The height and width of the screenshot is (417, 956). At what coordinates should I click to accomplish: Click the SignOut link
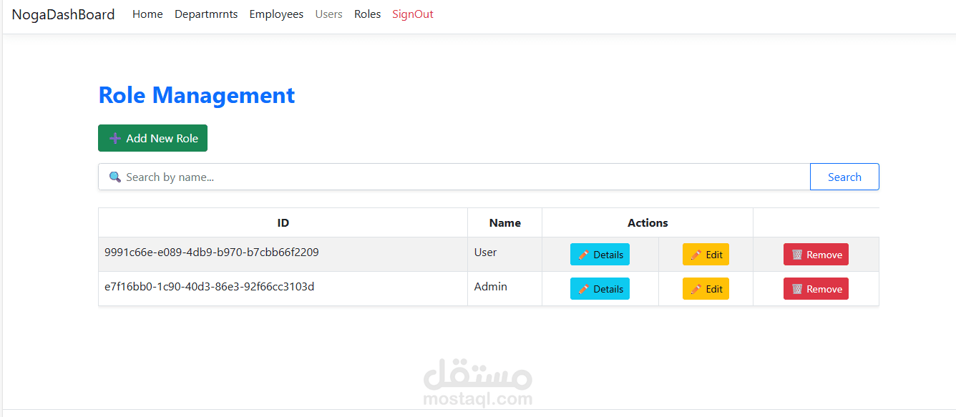(x=413, y=14)
